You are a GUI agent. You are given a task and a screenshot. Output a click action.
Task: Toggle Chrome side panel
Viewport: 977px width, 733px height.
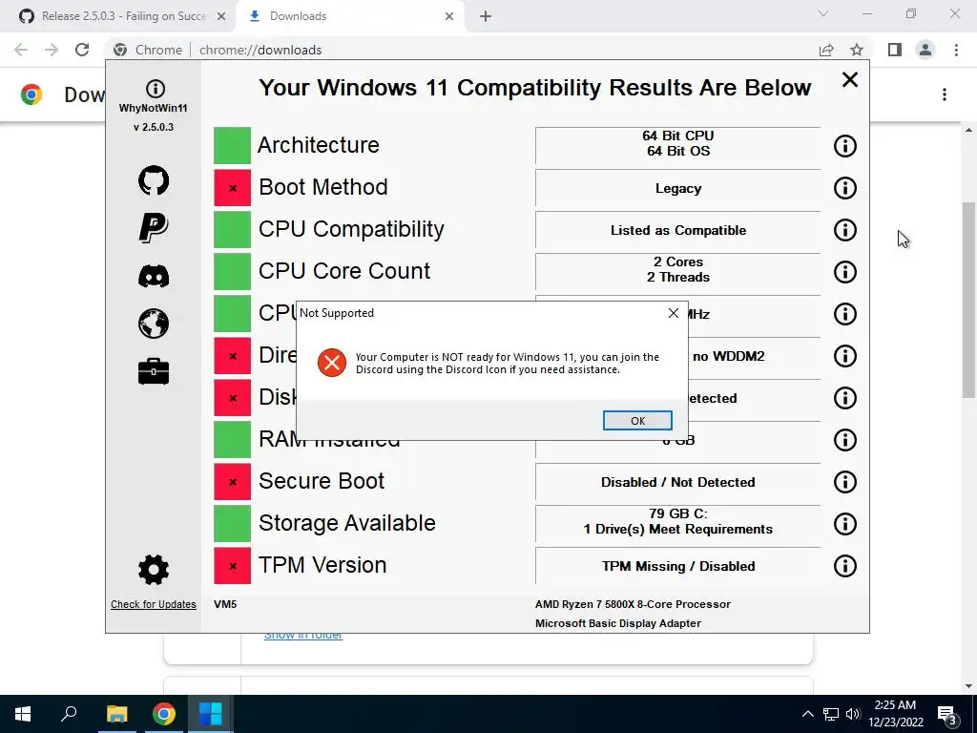coord(895,50)
